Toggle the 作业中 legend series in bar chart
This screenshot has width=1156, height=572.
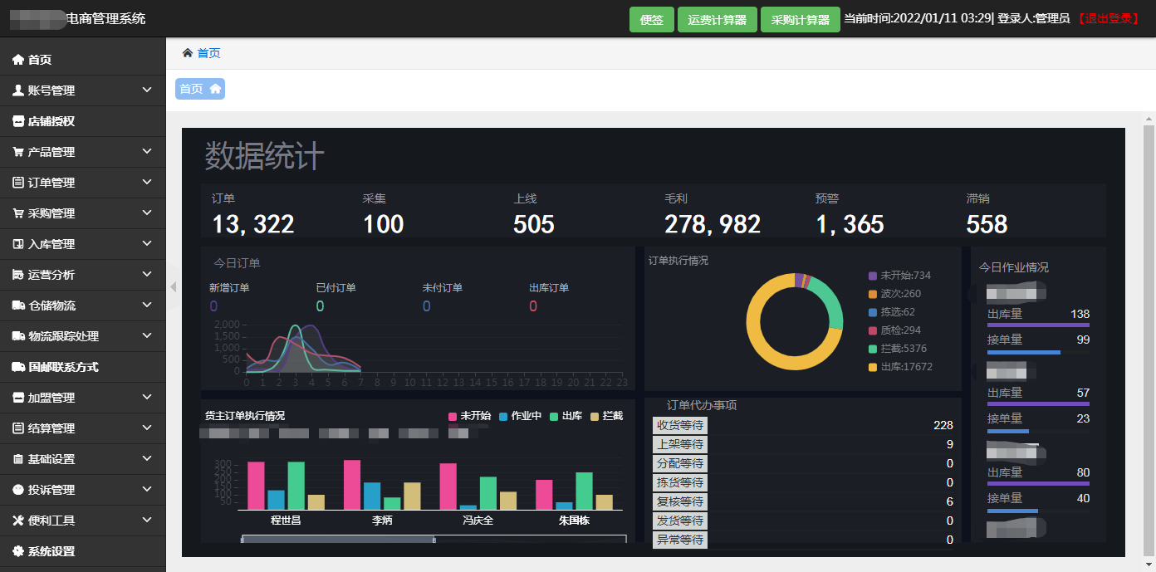[520, 416]
